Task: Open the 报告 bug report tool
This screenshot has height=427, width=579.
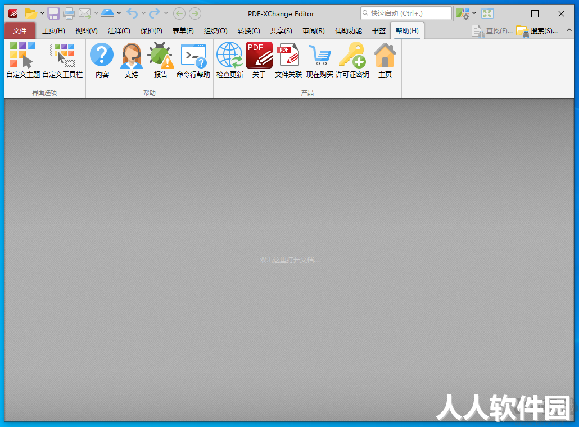Action: 160,60
